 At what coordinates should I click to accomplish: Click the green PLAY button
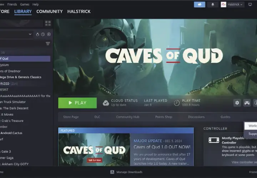(x=77, y=103)
